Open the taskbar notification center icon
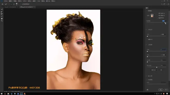170x95 pixels. pos(167,94)
